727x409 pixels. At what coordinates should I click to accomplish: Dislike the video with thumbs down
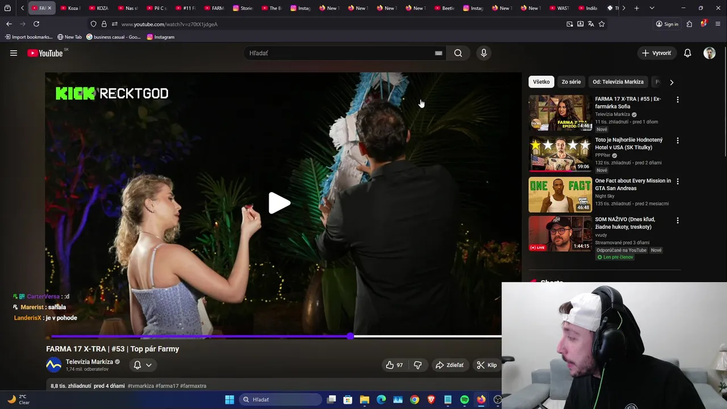coord(417,365)
